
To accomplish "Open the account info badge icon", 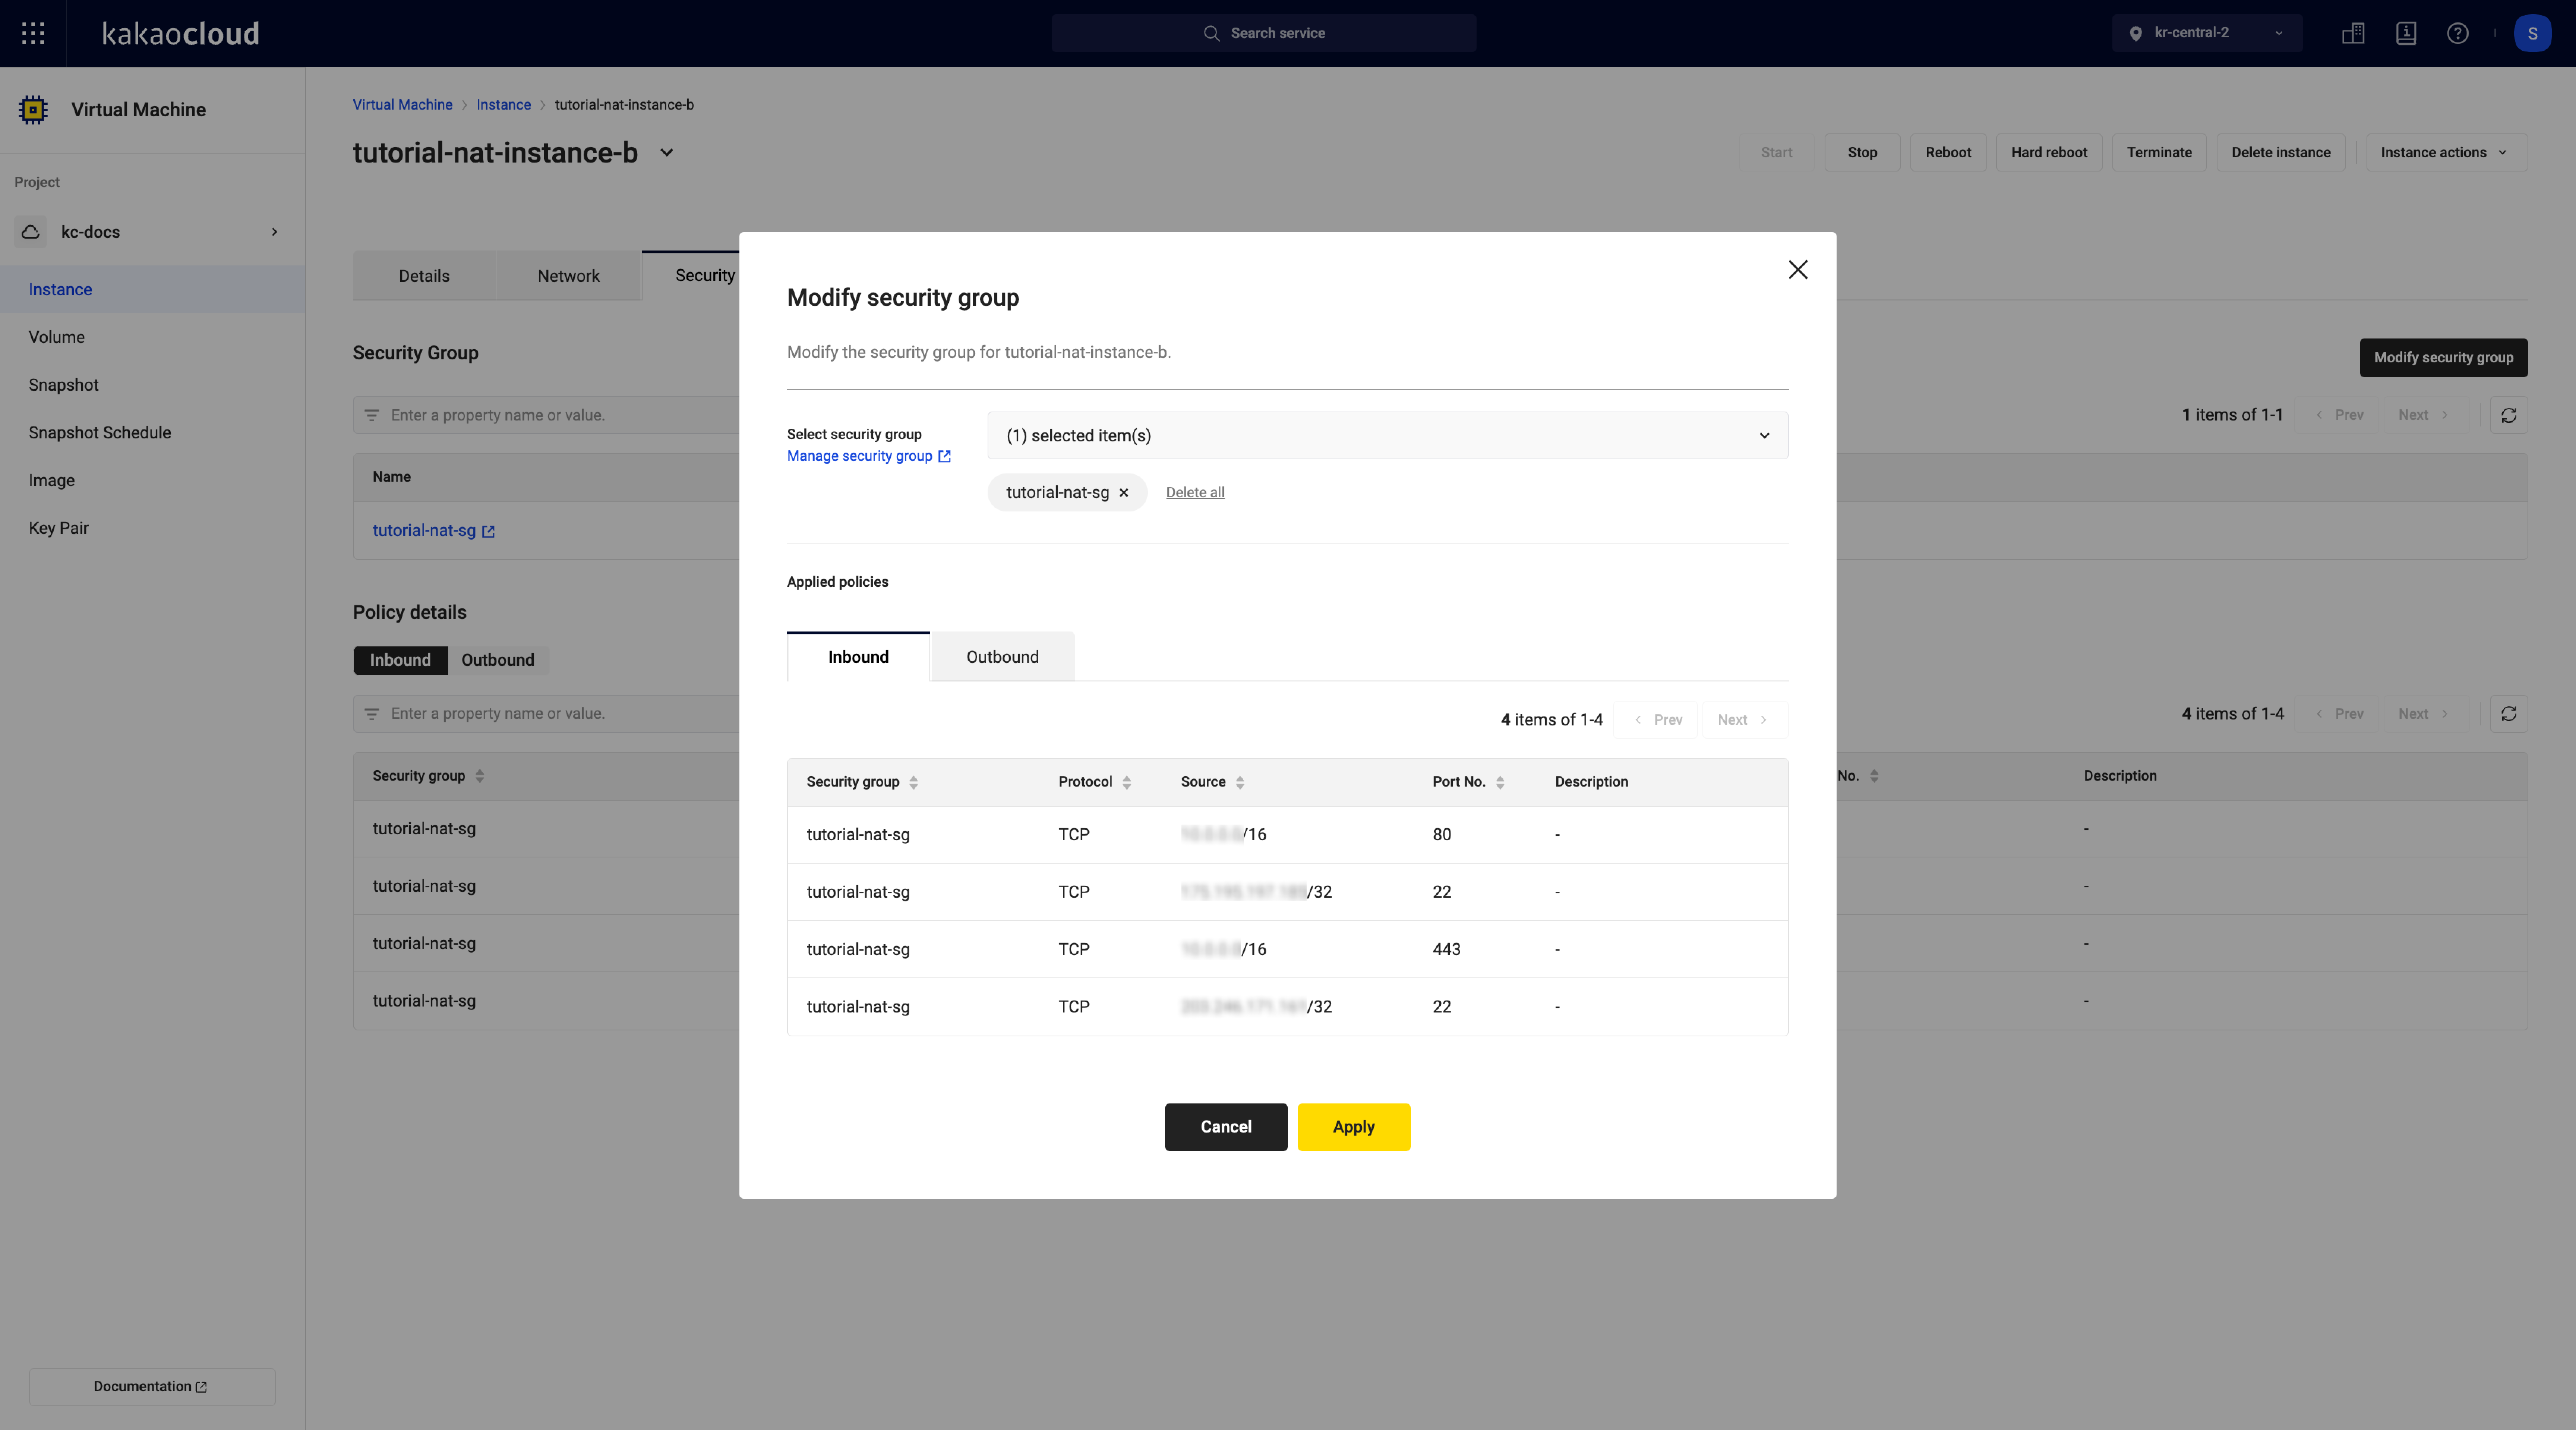I will coord(2406,33).
